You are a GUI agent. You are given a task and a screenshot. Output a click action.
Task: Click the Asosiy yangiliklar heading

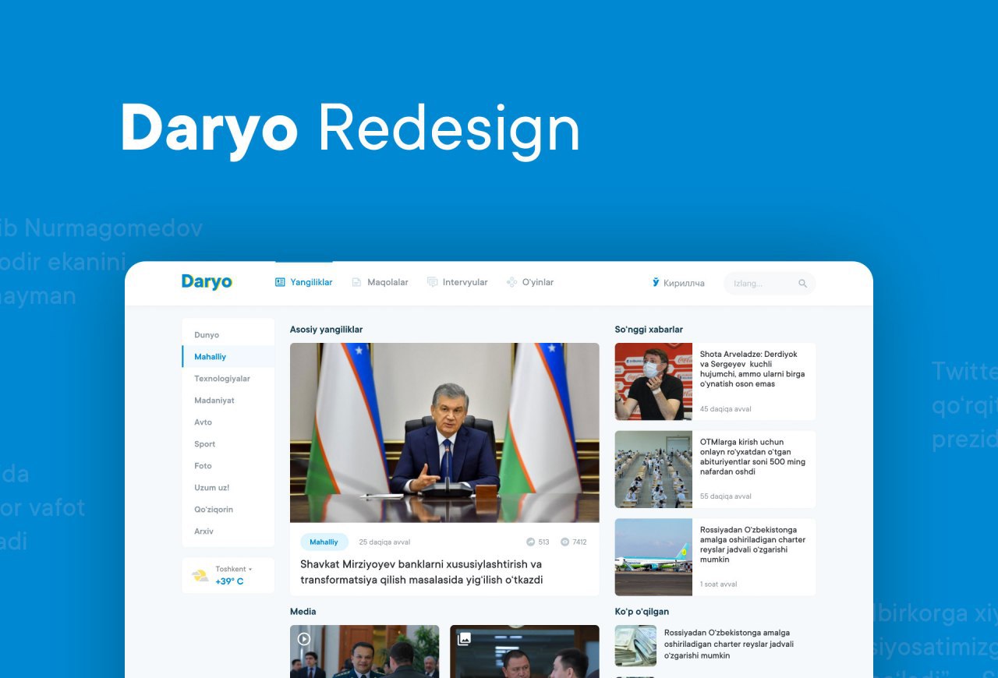tap(326, 330)
